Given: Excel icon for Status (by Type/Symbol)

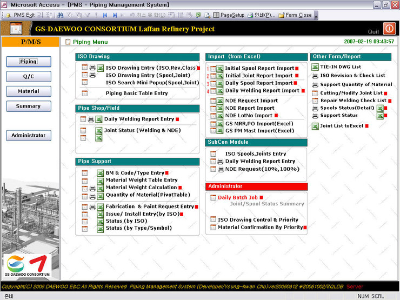Looking at the screenshot, I should coord(100,229).
